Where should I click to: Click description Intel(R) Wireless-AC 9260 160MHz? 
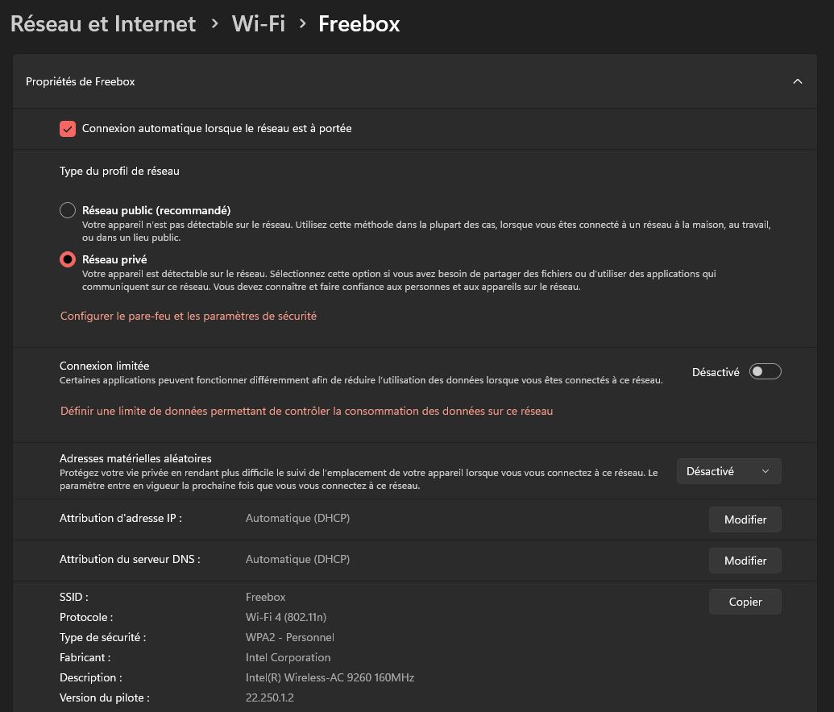330,678
